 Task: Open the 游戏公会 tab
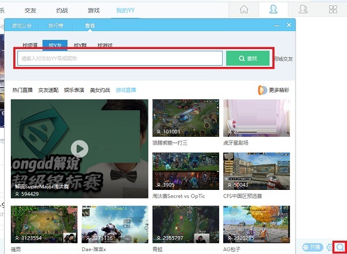click(x=23, y=25)
